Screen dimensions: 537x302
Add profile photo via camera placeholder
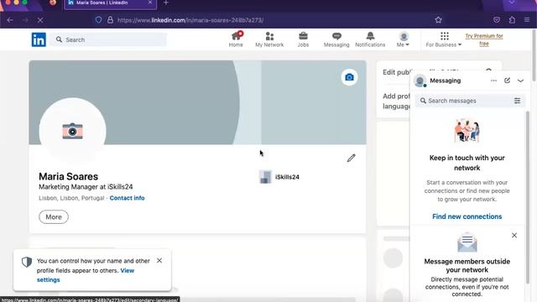[73, 131]
